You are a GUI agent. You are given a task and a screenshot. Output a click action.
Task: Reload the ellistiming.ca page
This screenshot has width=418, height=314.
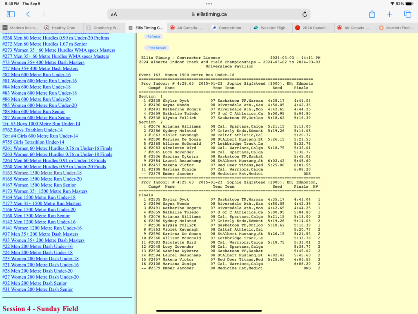tap(305, 14)
